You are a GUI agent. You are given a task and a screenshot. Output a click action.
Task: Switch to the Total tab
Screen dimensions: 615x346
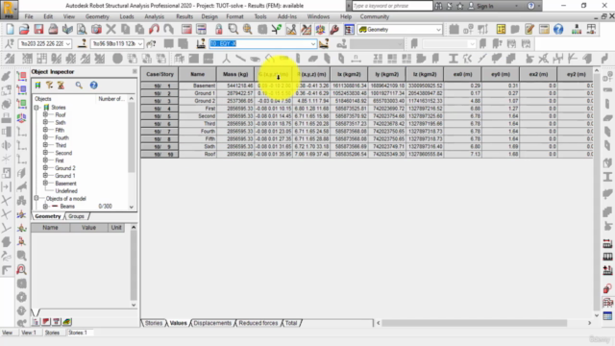tap(291, 323)
